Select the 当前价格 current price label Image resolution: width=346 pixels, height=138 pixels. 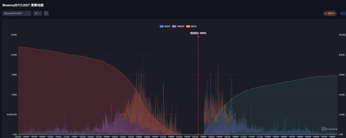pyautogui.click(x=198, y=33)
